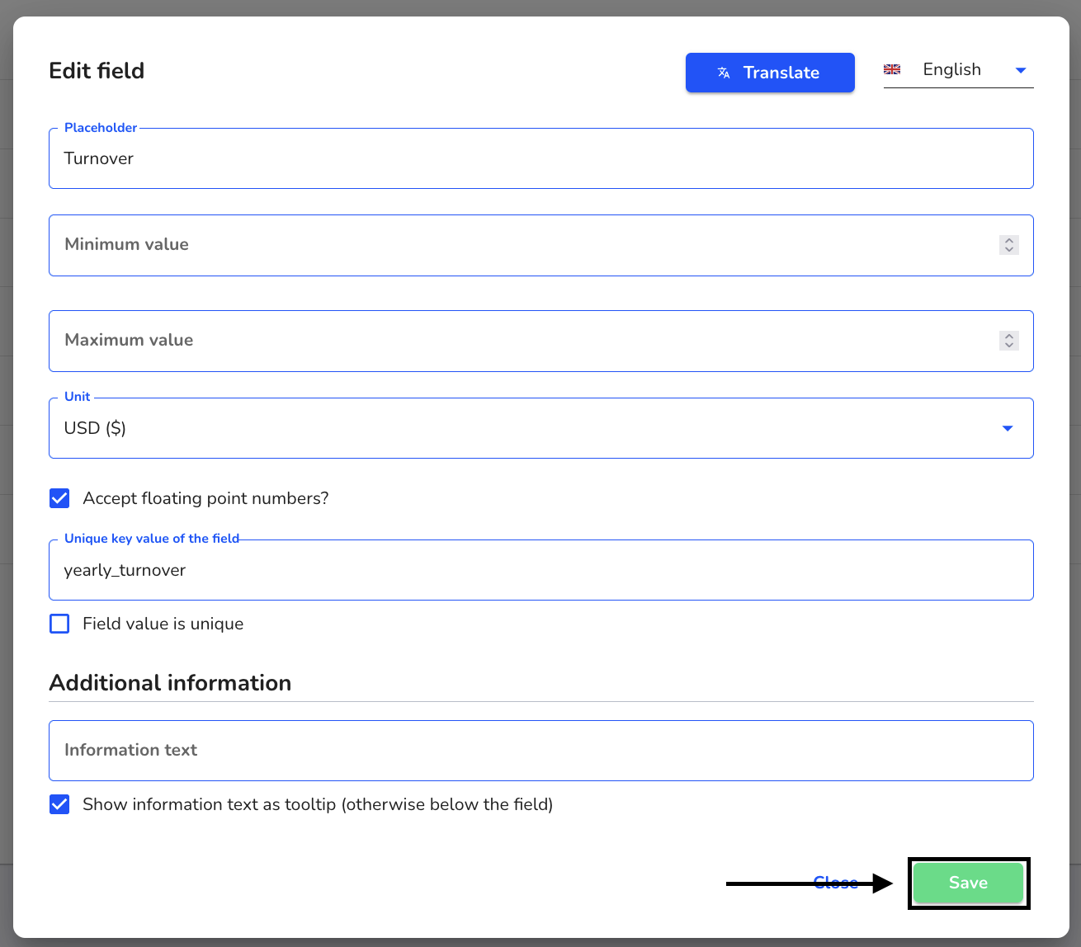Image resolution: width=1081 pixels, height=947 pixels.
Task: Click the Unique key value of the field label
Action: [152, 539]
